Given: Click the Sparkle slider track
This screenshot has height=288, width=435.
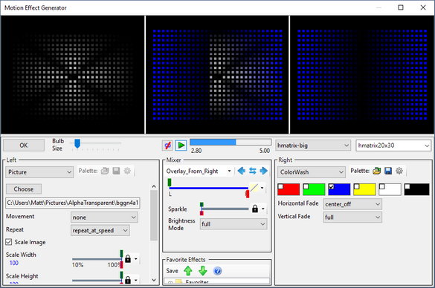Looking at the screenshot, I should 225,209.
